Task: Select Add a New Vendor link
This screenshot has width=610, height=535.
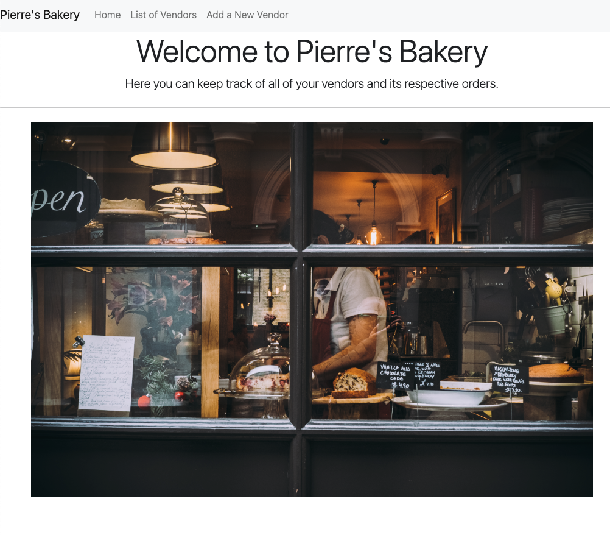Action: [x=247, y=15]
